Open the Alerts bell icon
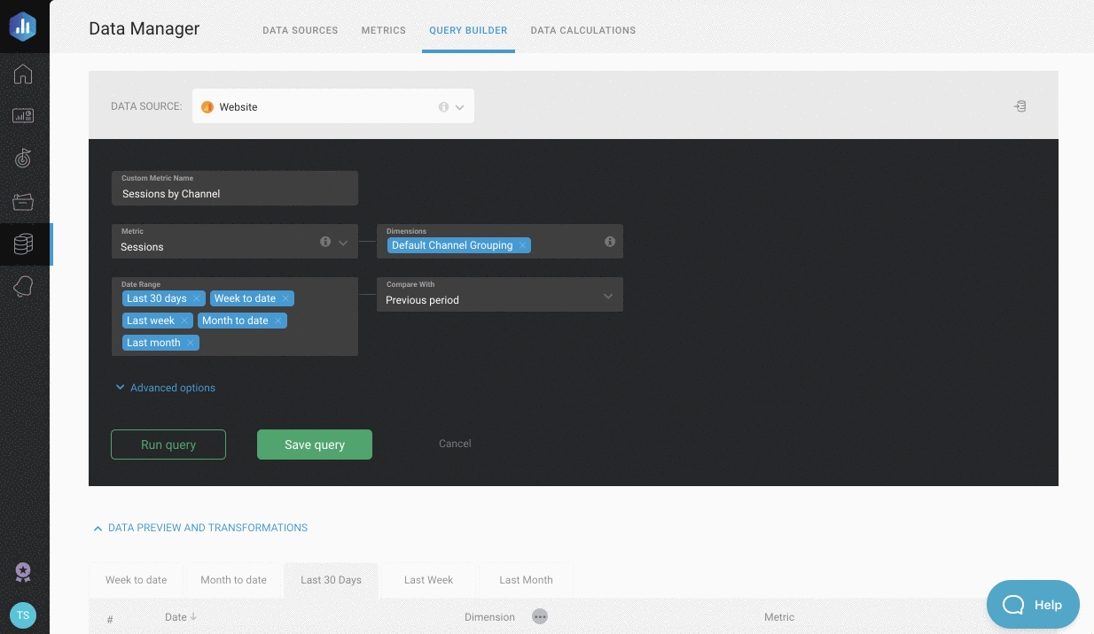 point(24,287)
